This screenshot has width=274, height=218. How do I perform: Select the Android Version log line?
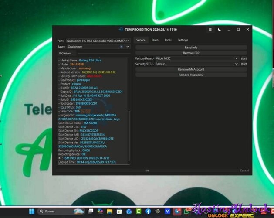point(87,72)
